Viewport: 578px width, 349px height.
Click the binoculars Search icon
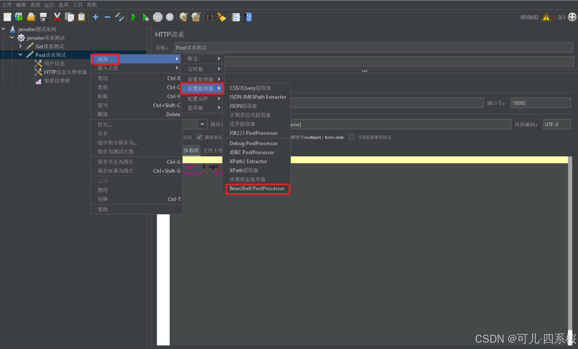[210, 17]
